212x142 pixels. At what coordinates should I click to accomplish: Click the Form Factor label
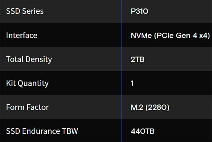[x=28, y=107]
